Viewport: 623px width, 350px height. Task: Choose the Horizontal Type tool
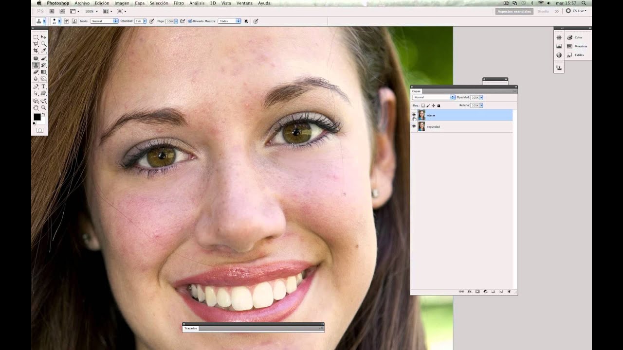(44, 87)
